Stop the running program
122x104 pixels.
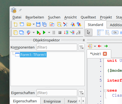pyautogui.click(x=60, y=33)
